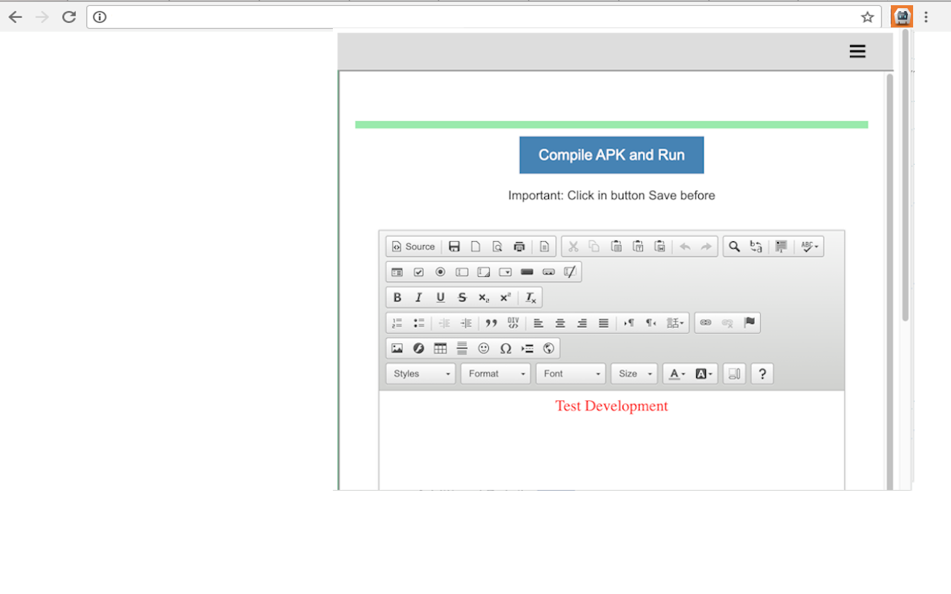The image size is (951, 594).
Task: Click the Select All icon
Action: 781,247
